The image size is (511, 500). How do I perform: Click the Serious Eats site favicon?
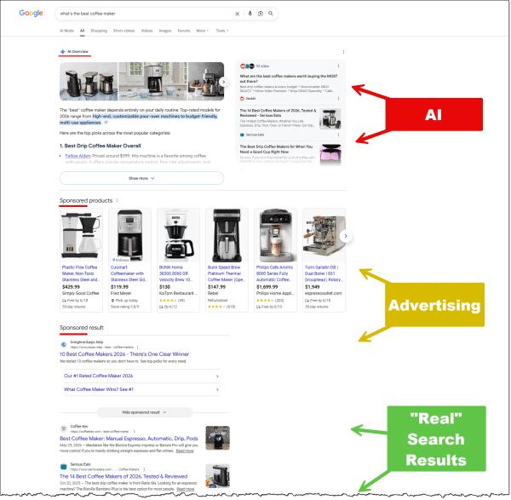64,467
